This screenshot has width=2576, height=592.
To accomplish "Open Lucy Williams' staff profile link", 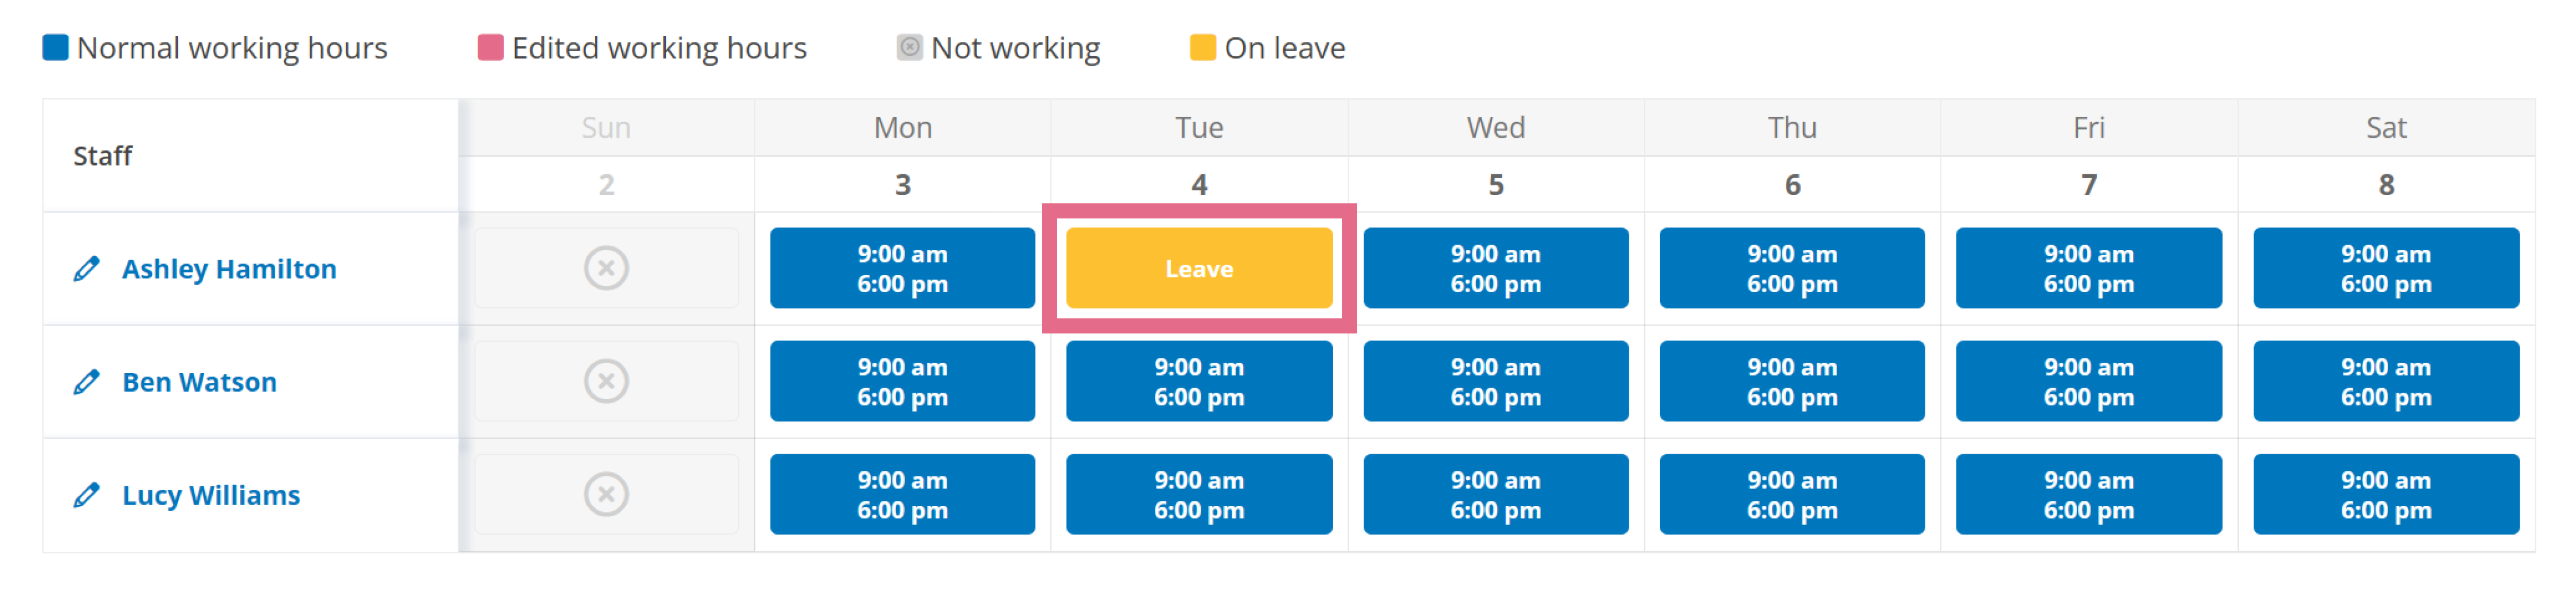I will [211, 495].
